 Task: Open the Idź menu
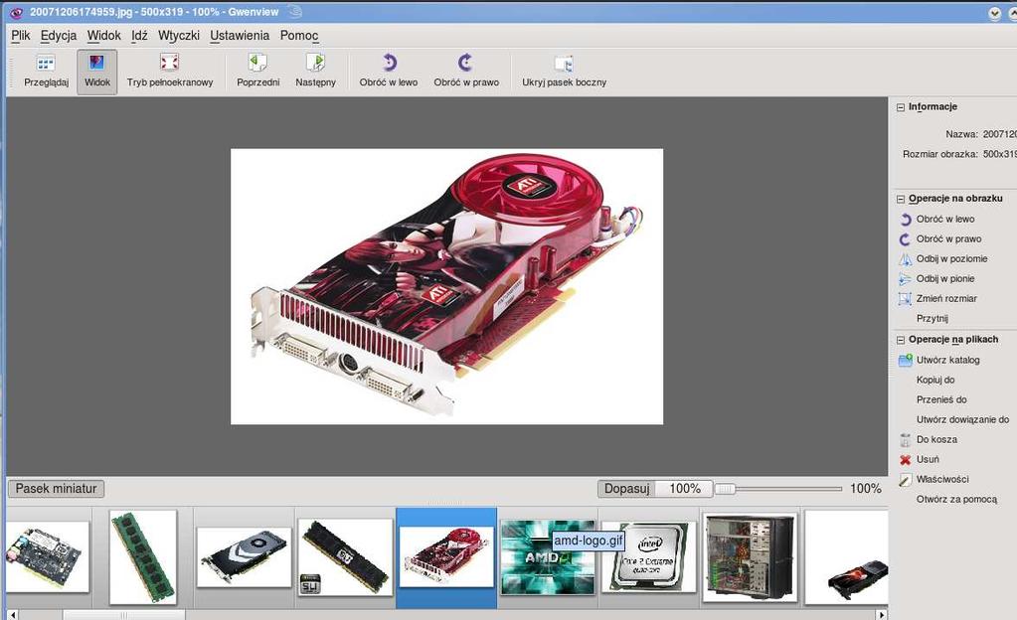(139, 35)
